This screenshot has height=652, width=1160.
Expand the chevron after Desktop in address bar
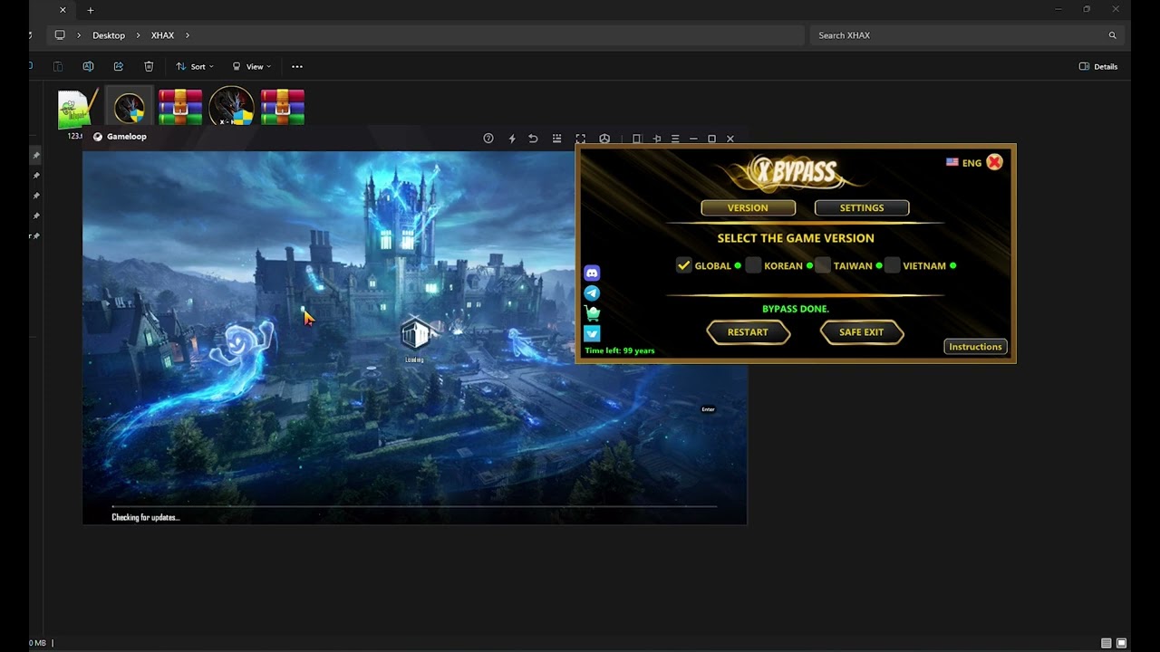tap(139, 35)
